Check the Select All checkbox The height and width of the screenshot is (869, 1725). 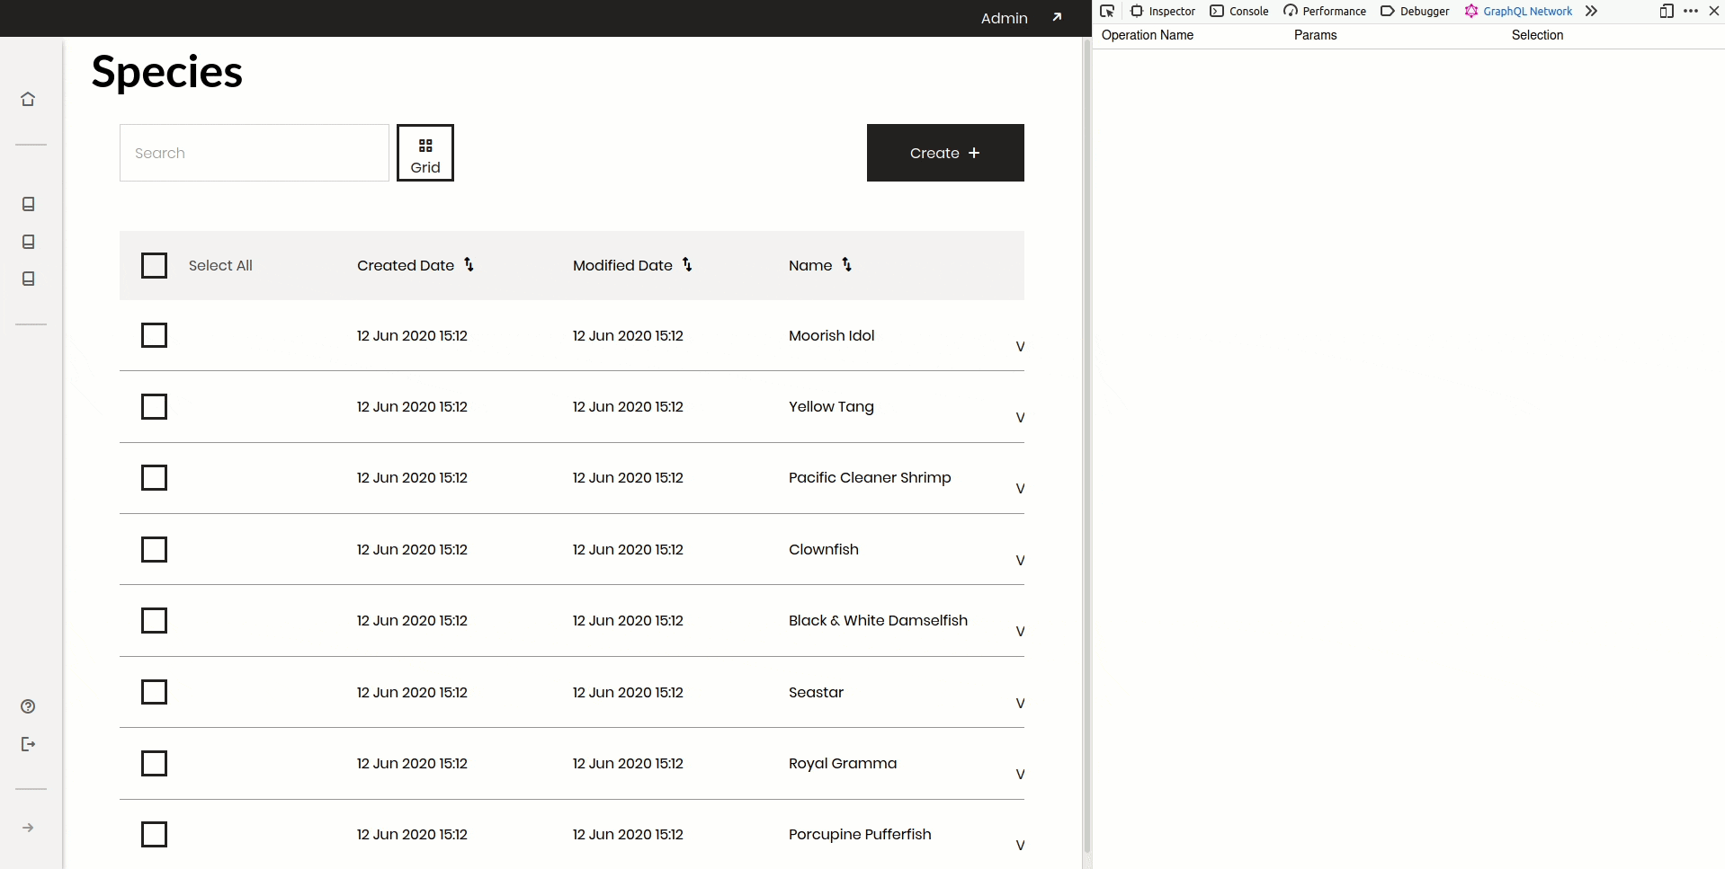click(x=155, y=265)
